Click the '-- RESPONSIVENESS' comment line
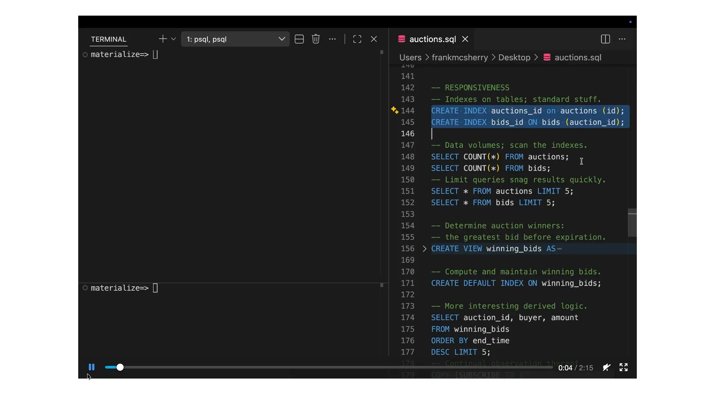This screenshot has width=715, height=402. [x=470, y=88]
